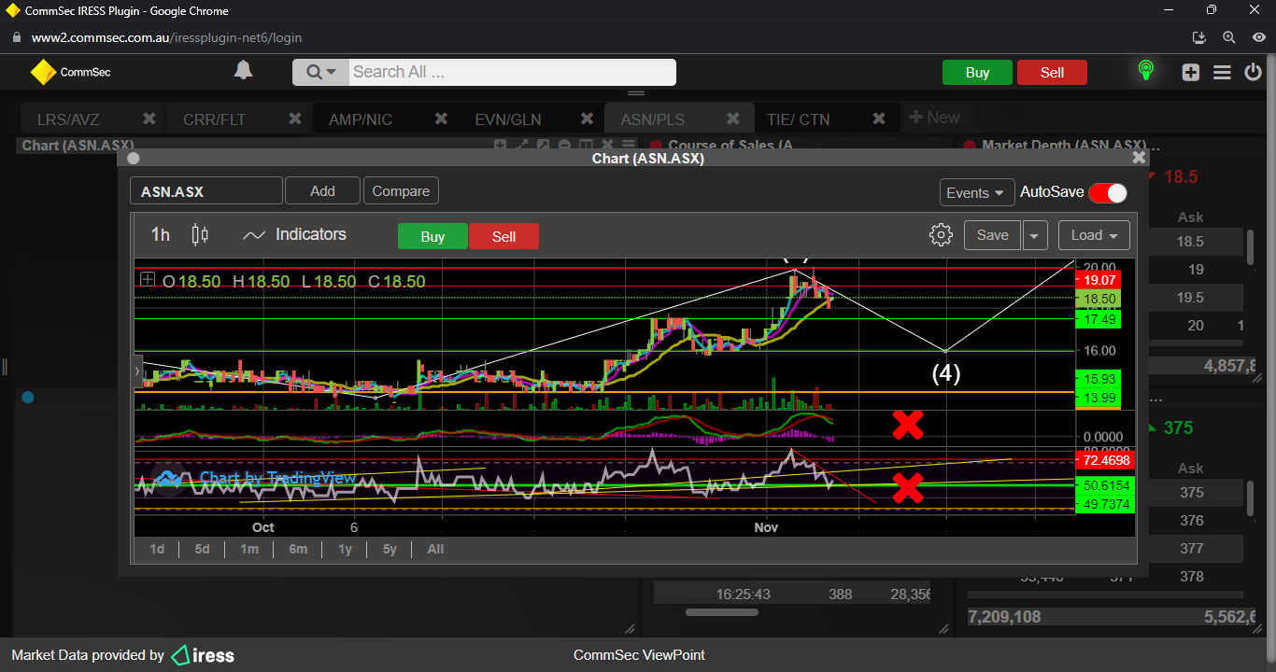Screen dimensions: 1276x672
Task: Open the chart settings gear
Action: [941, 235]
